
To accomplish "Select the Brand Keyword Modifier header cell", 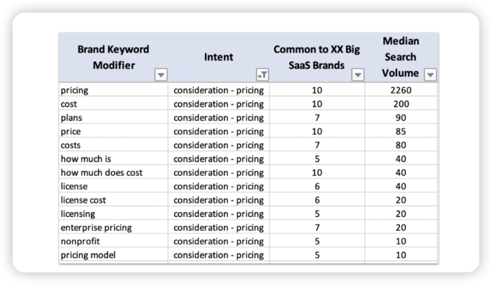I will pos(114,58).
